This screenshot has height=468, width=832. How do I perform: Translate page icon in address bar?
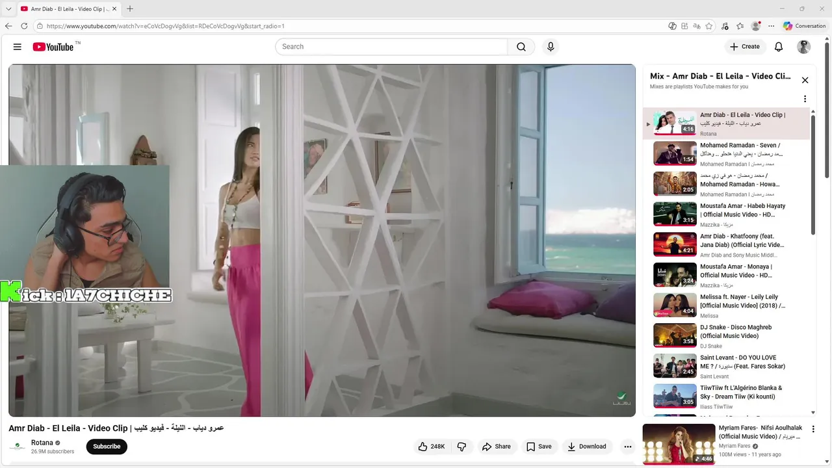click(697, 26)
